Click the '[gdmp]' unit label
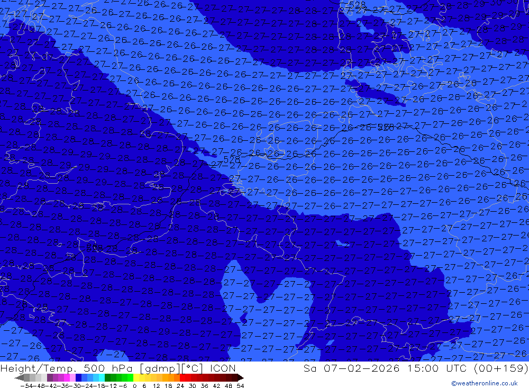The width and height of the screenshot is (529, 388). click(x=160, y=368)
